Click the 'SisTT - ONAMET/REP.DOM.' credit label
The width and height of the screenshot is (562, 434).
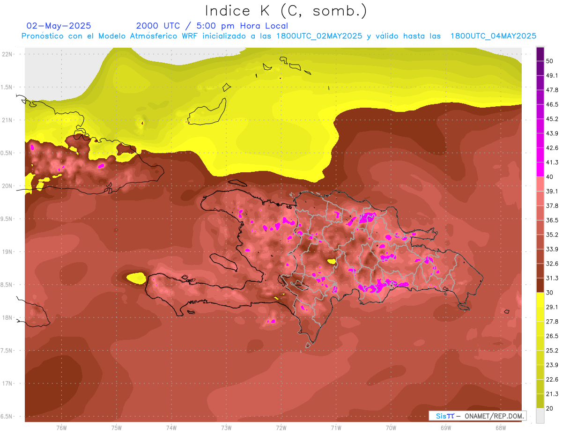point(479,416)
